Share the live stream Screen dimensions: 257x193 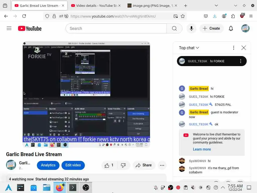tap(144, 165)
